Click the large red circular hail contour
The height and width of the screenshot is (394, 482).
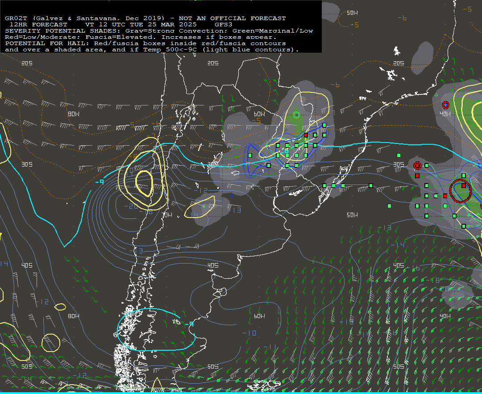click(460, 191)
